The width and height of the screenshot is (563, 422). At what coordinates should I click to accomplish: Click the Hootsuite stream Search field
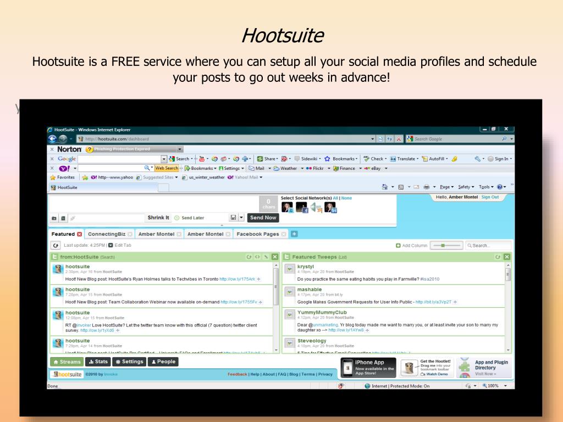488,246
